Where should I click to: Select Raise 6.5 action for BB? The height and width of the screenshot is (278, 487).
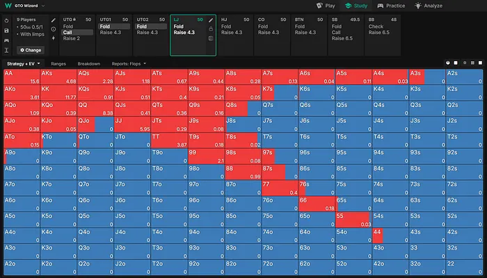pos(379,32)
